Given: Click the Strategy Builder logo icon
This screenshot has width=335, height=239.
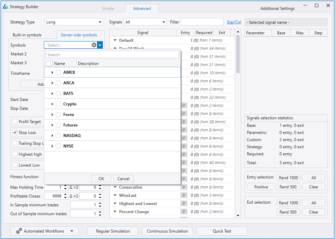Looking at the screenshot, I should [5, 6].
